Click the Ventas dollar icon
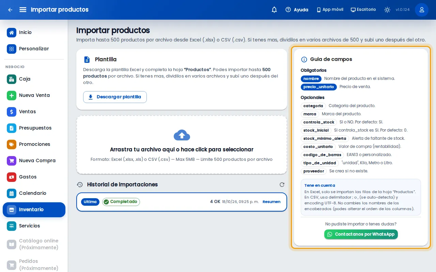This screenshot has height=272, width=436. [12, 112]
